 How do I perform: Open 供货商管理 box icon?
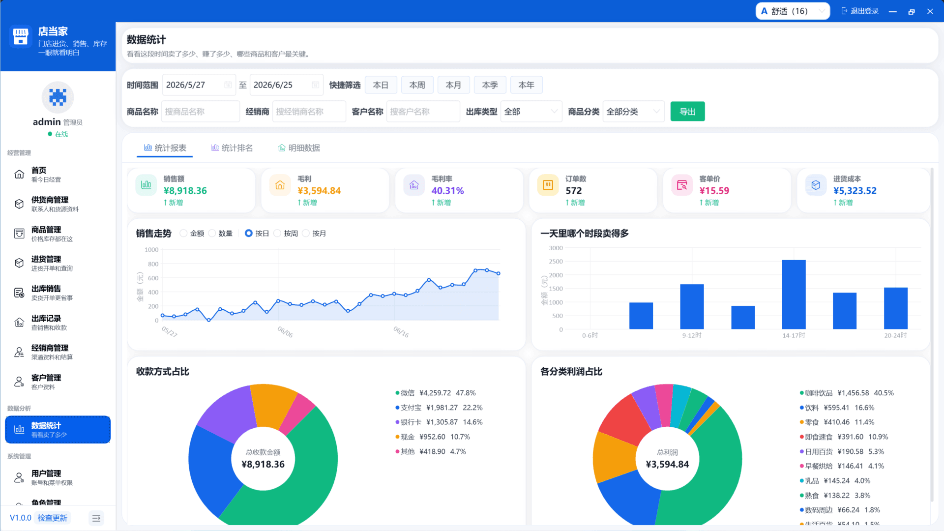[19, 204]
